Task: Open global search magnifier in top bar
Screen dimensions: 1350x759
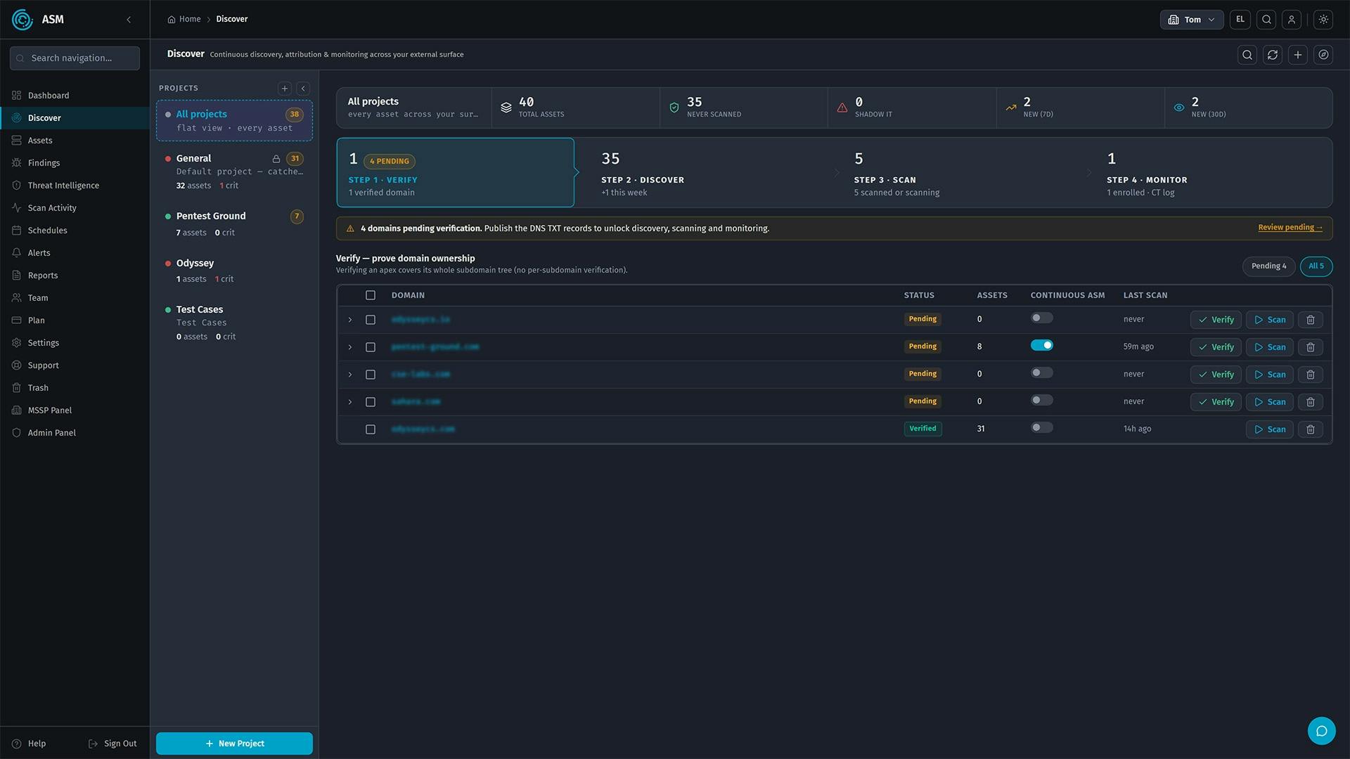Action: [1266, 20]
